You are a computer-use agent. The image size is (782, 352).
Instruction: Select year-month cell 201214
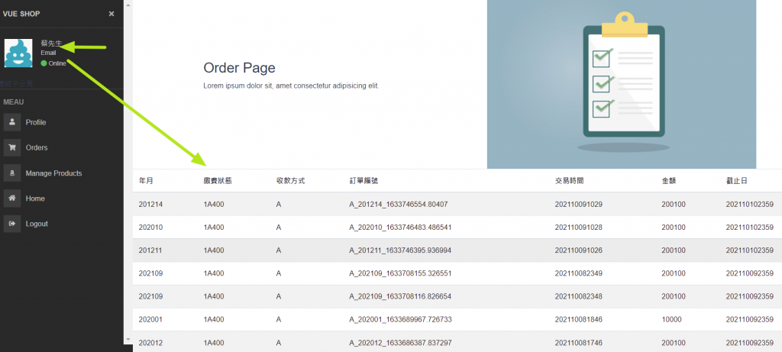click(x=150, y=204)
